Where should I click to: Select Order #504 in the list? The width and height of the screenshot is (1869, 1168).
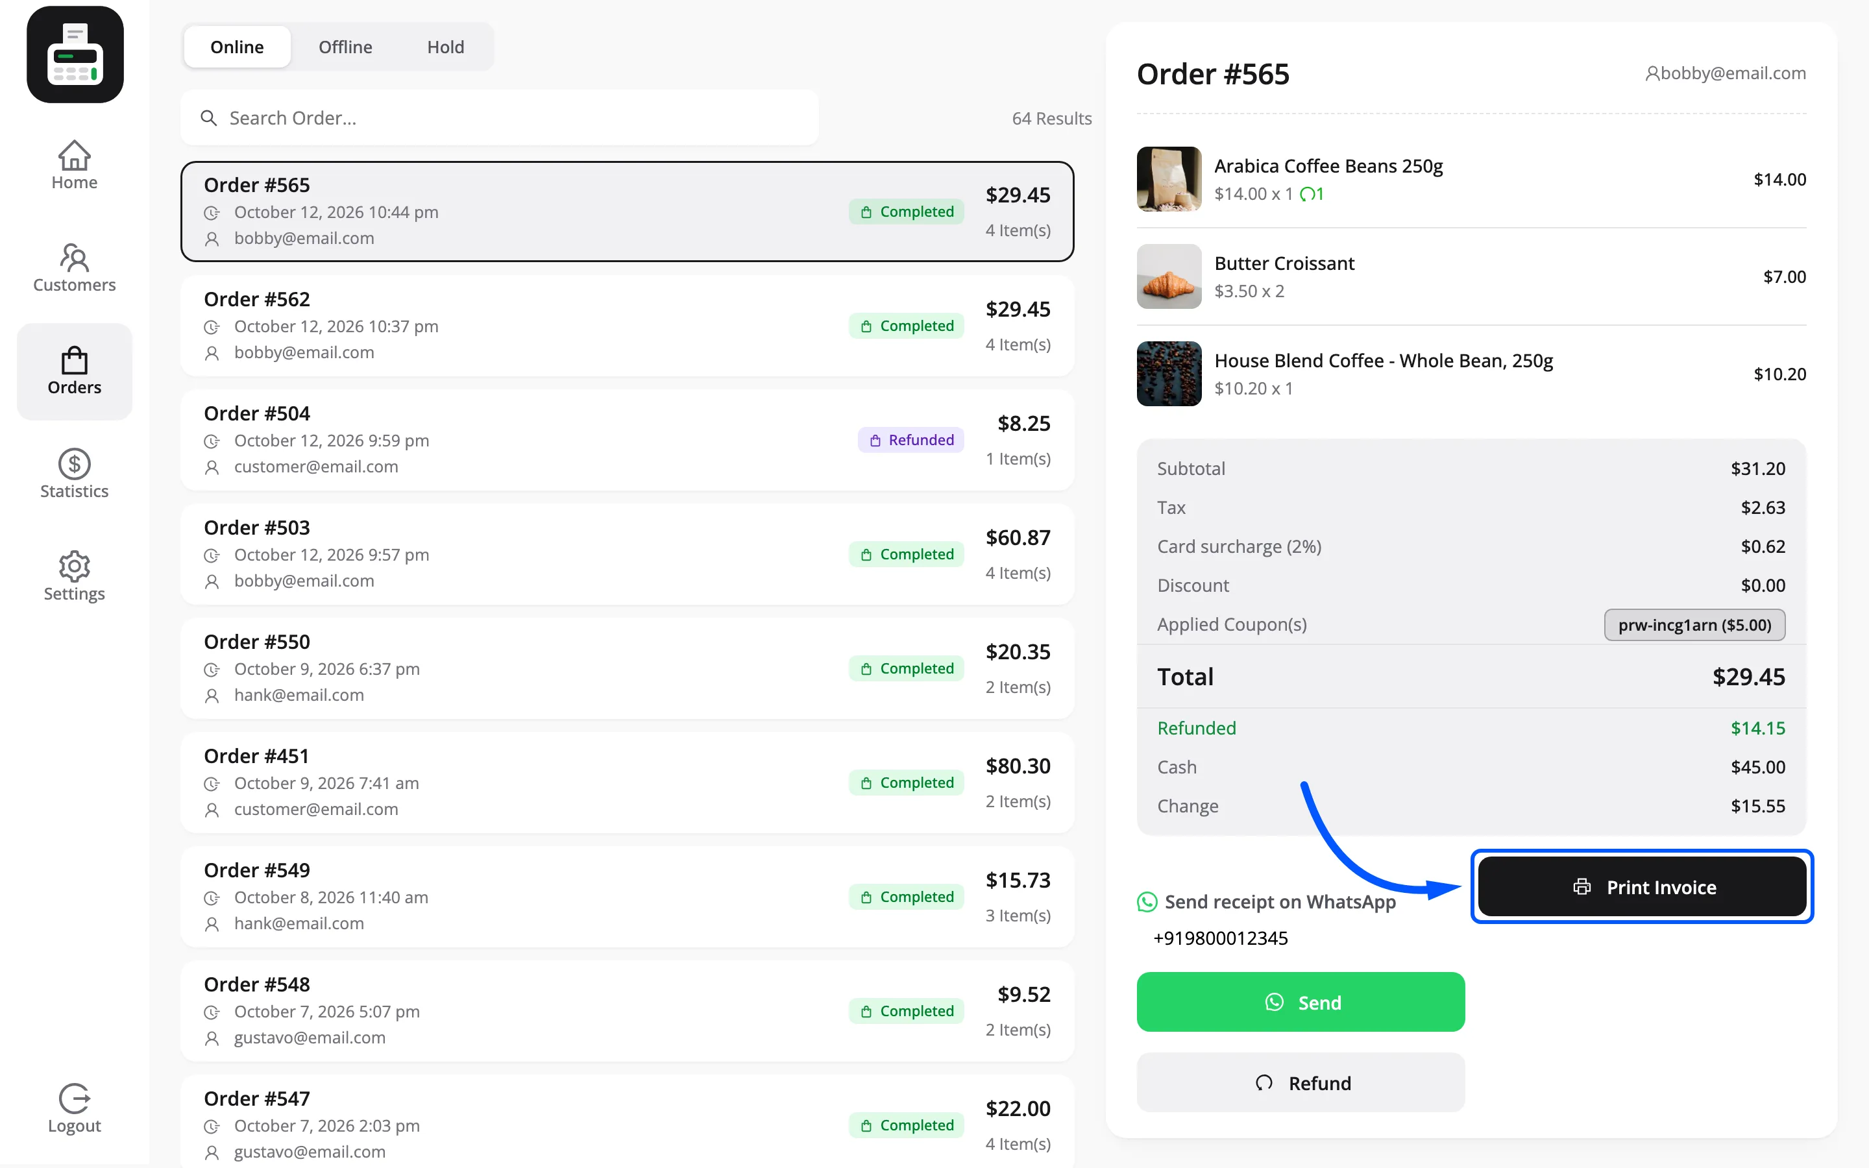click(x=627, y=441)
